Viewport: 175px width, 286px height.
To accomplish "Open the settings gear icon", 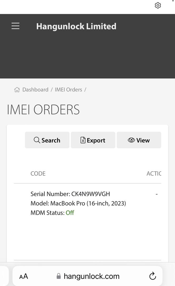I will 158,5.
